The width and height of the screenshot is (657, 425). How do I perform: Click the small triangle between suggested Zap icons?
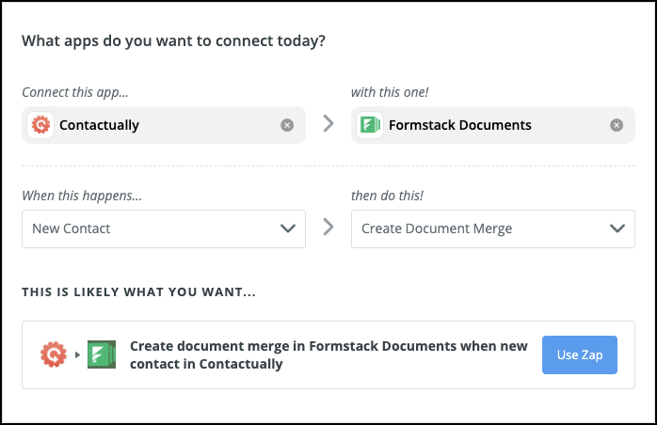(x=77, y=355)
